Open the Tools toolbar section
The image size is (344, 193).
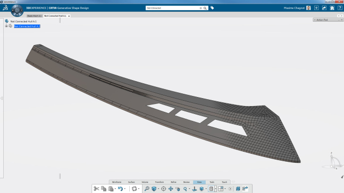212,182
